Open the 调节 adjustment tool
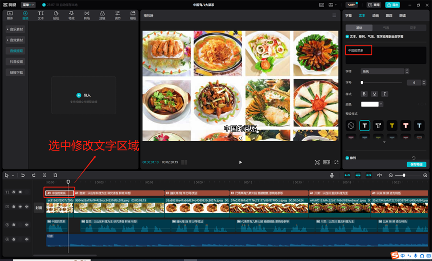This screenshot has width=432, height=261. tap(118, 15)
